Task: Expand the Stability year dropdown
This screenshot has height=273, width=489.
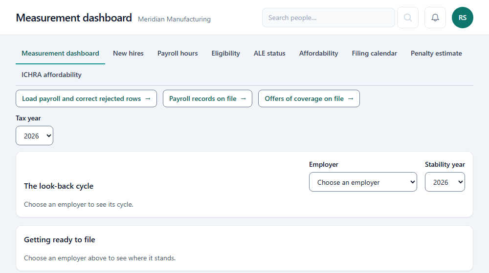Action: click(445, 182)
